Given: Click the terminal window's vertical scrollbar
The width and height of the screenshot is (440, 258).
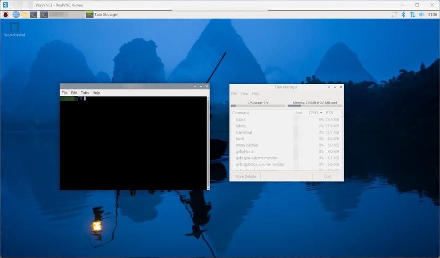Looking at the screenshot, I should tap(208, 143).
